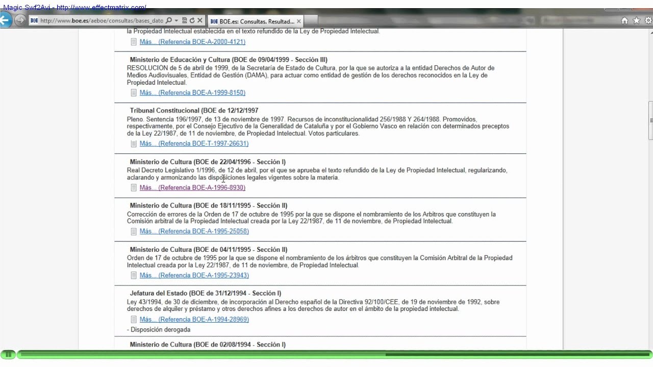Click the Stop loading X icon
Image resolution: width=653 pixels, height=367 pixels.
[200, 21]
